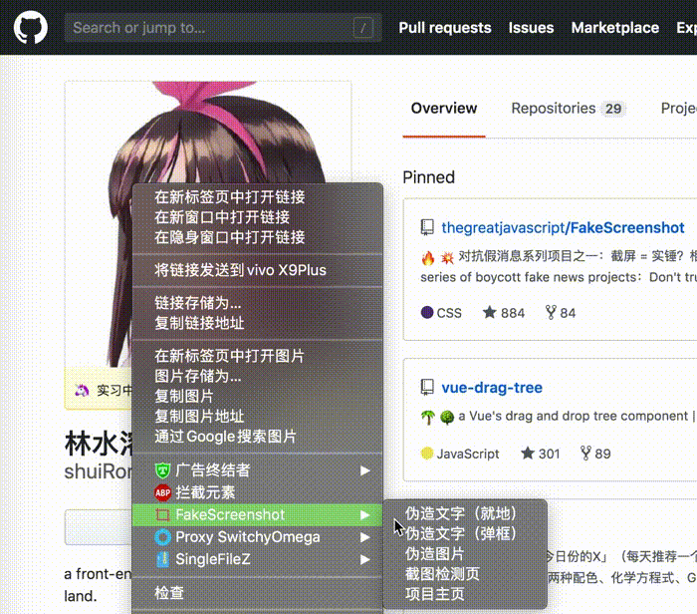697x614 pixels.
Task: Select 复制链接地址 menu entry
Action: (x=258, y=323)
